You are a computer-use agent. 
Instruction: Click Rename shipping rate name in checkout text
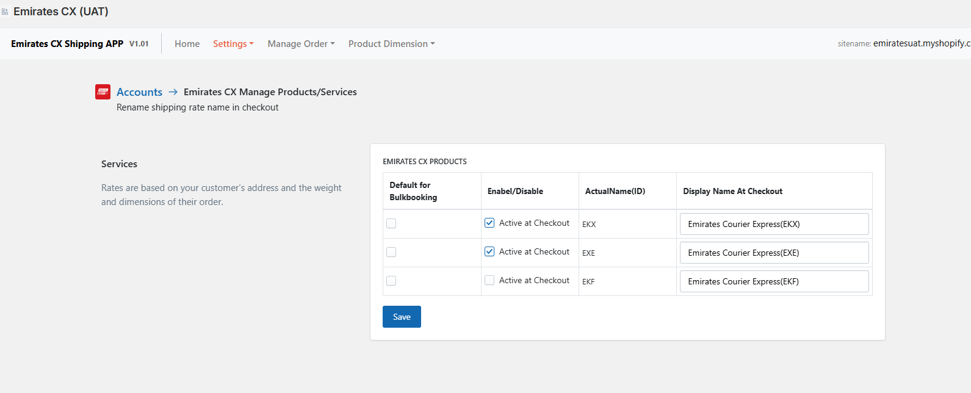(x=198, y=107)
